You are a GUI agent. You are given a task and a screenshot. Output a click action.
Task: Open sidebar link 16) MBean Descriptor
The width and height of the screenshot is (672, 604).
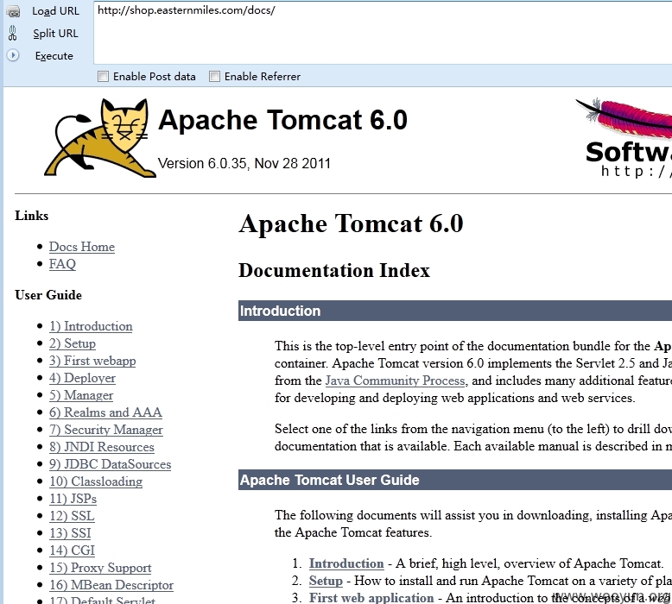(x=111, y=585)
